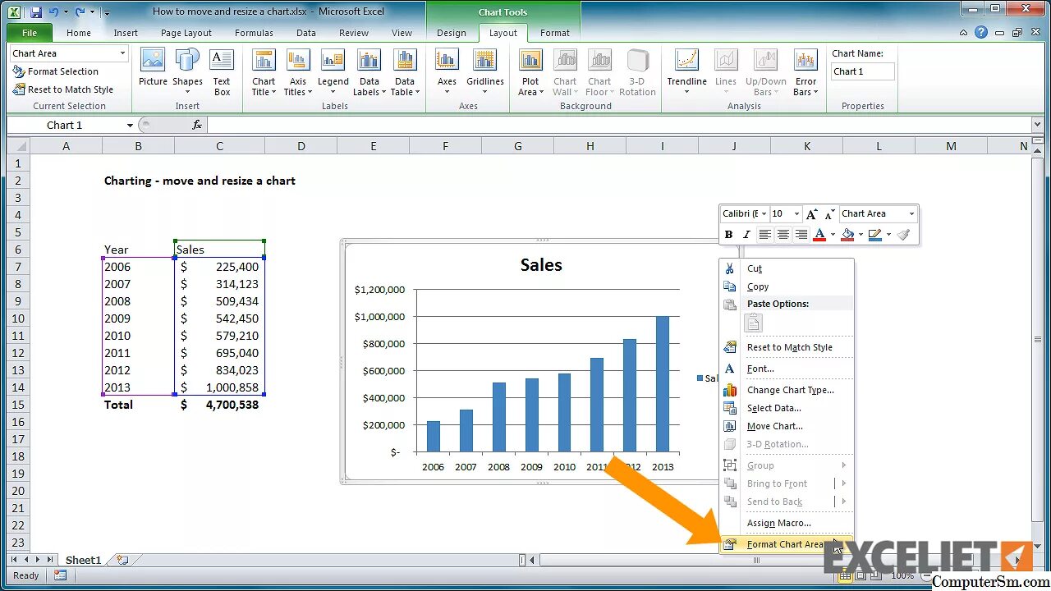Open the Customize Quick Access Toolbar arrow
Screen dimensions: 1051x591
pyautogui.click(x=107, y=13)
